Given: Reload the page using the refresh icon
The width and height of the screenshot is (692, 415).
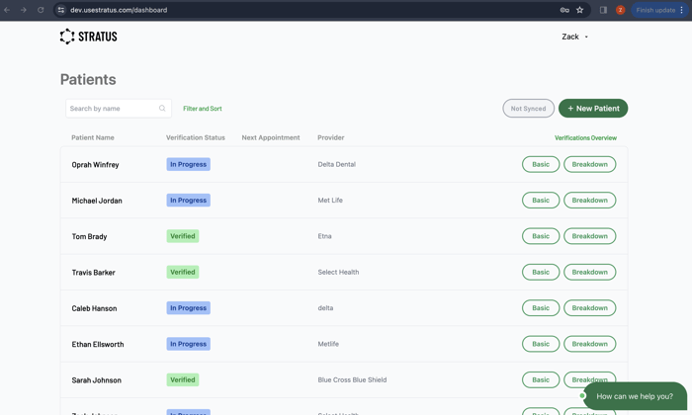Looking at the screenshot, I should click(41, 10).
